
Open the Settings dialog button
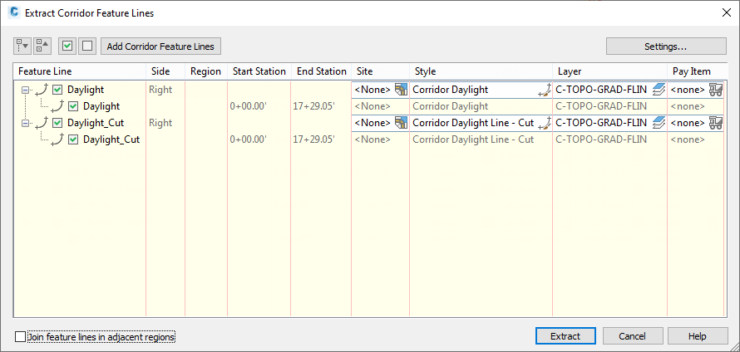[665, 46]
